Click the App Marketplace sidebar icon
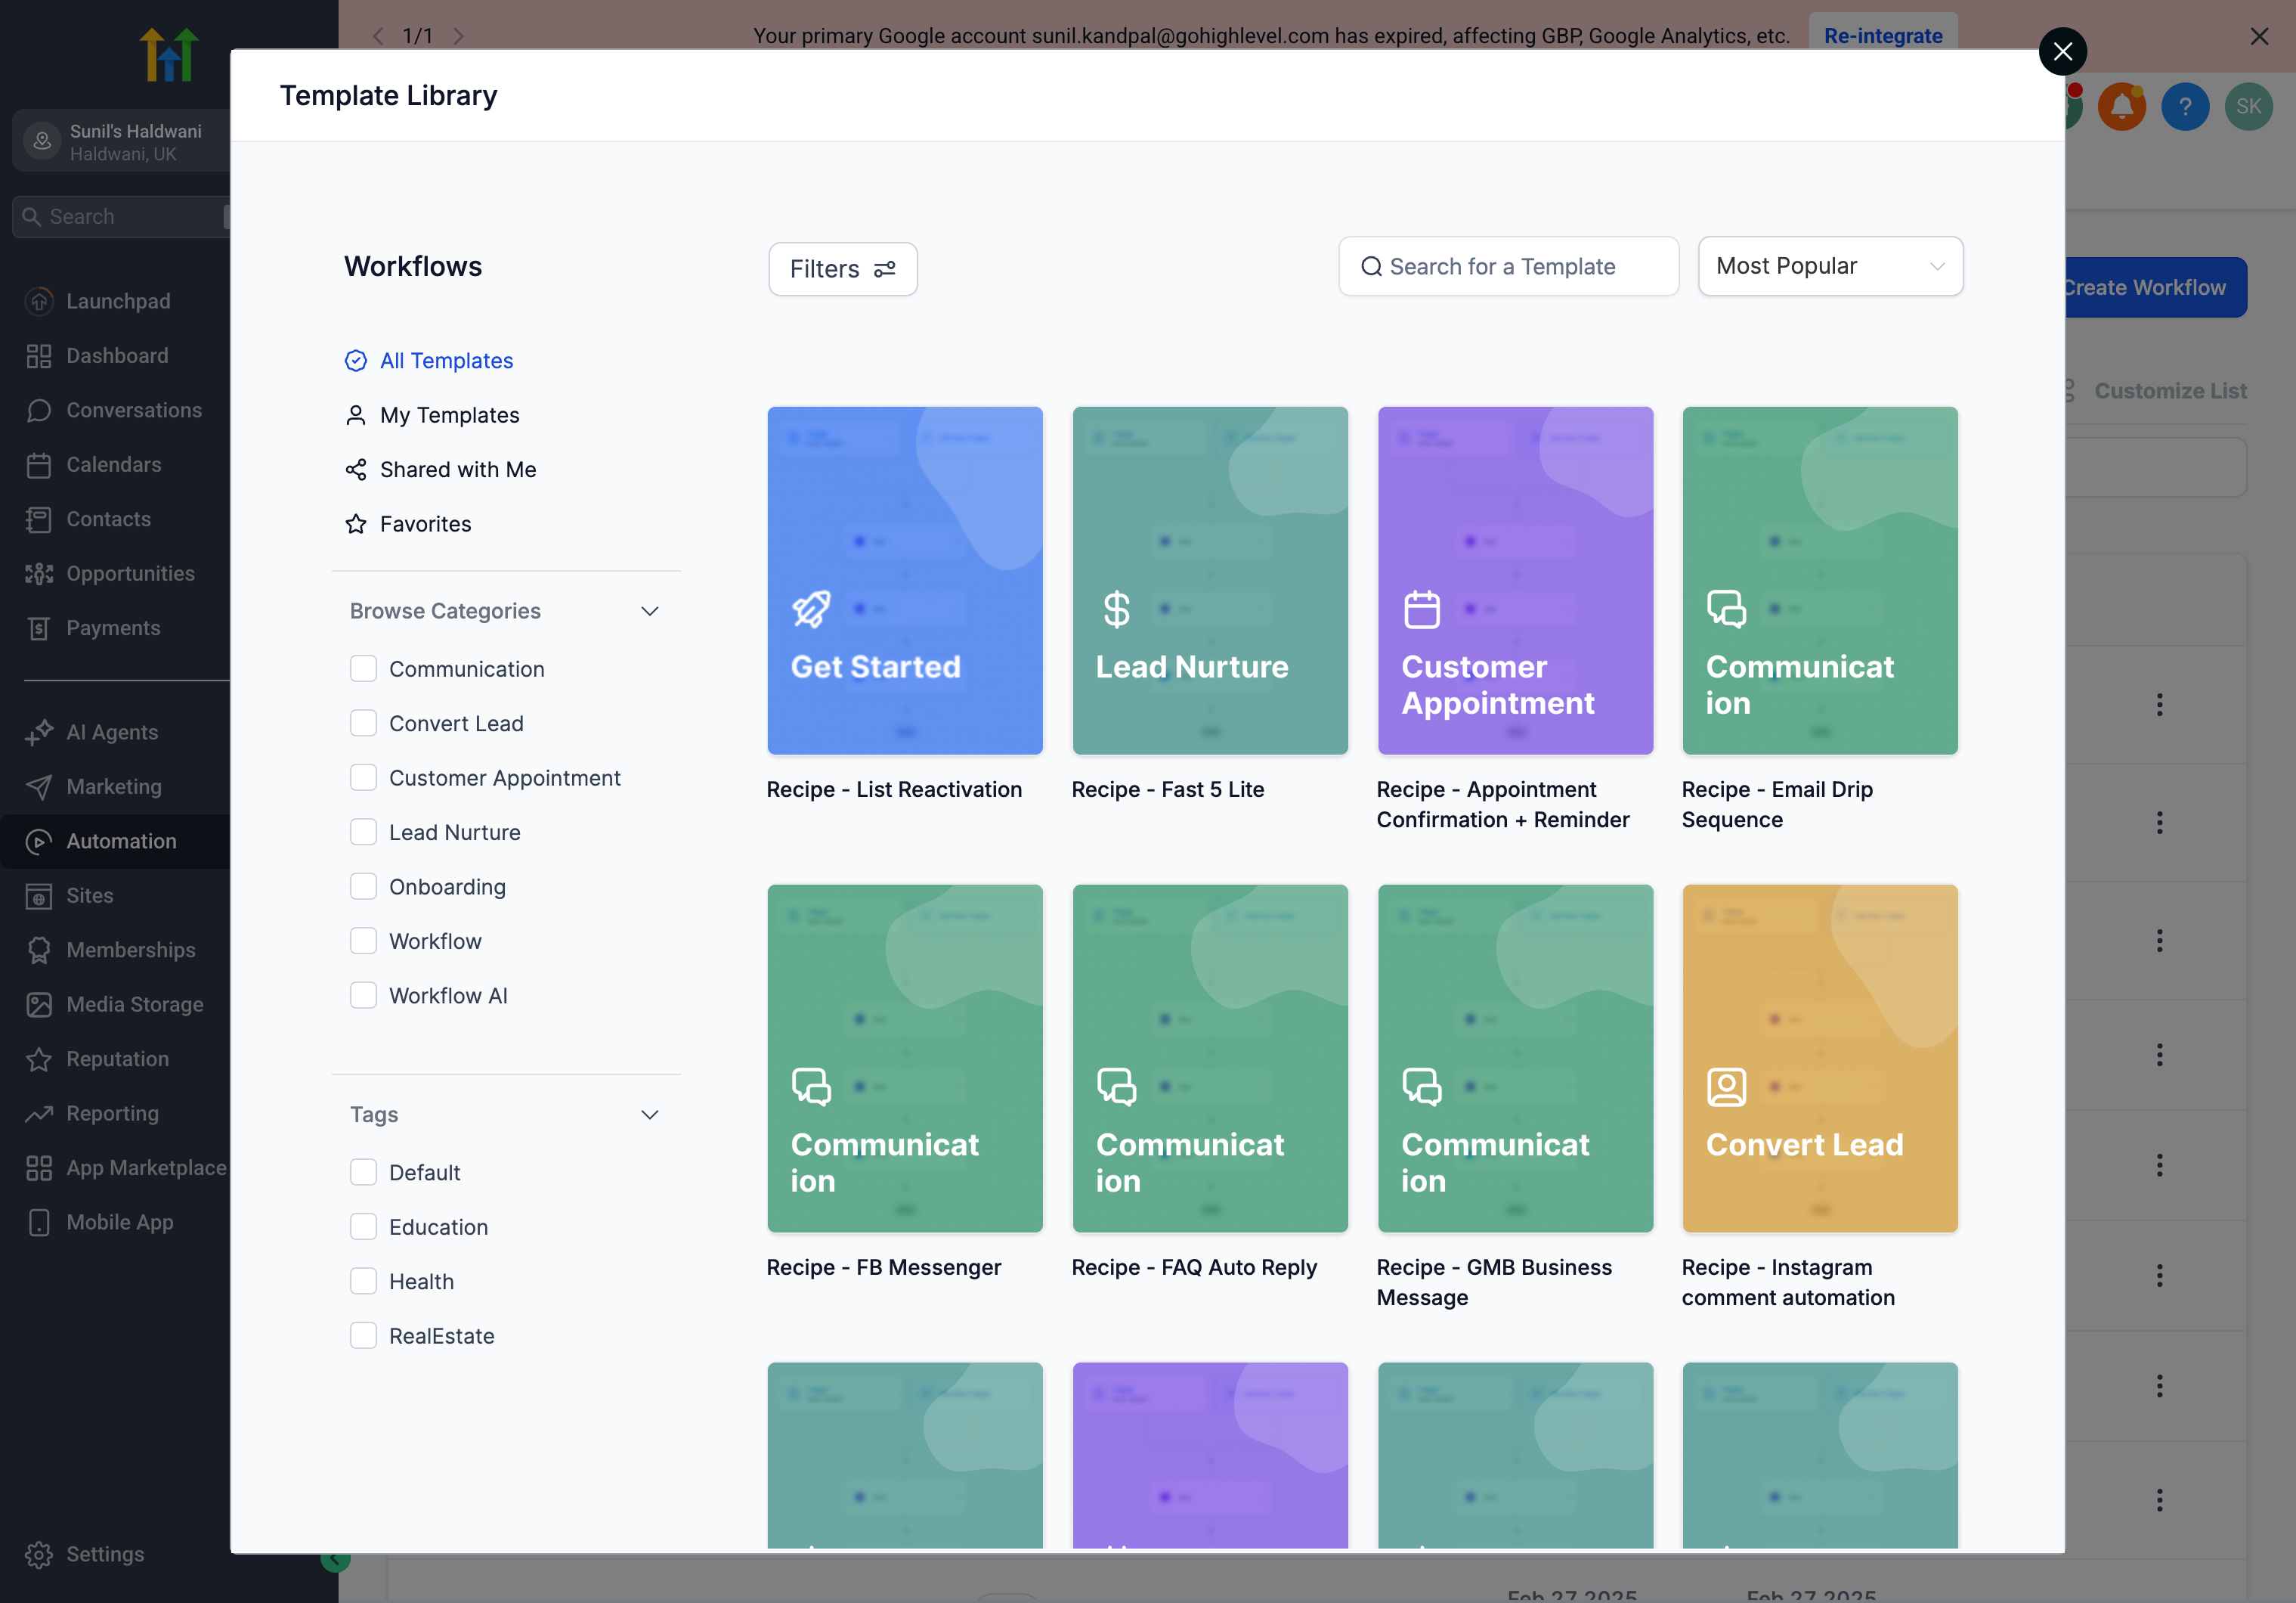 pyautogui.click(x=39, y=1169)
